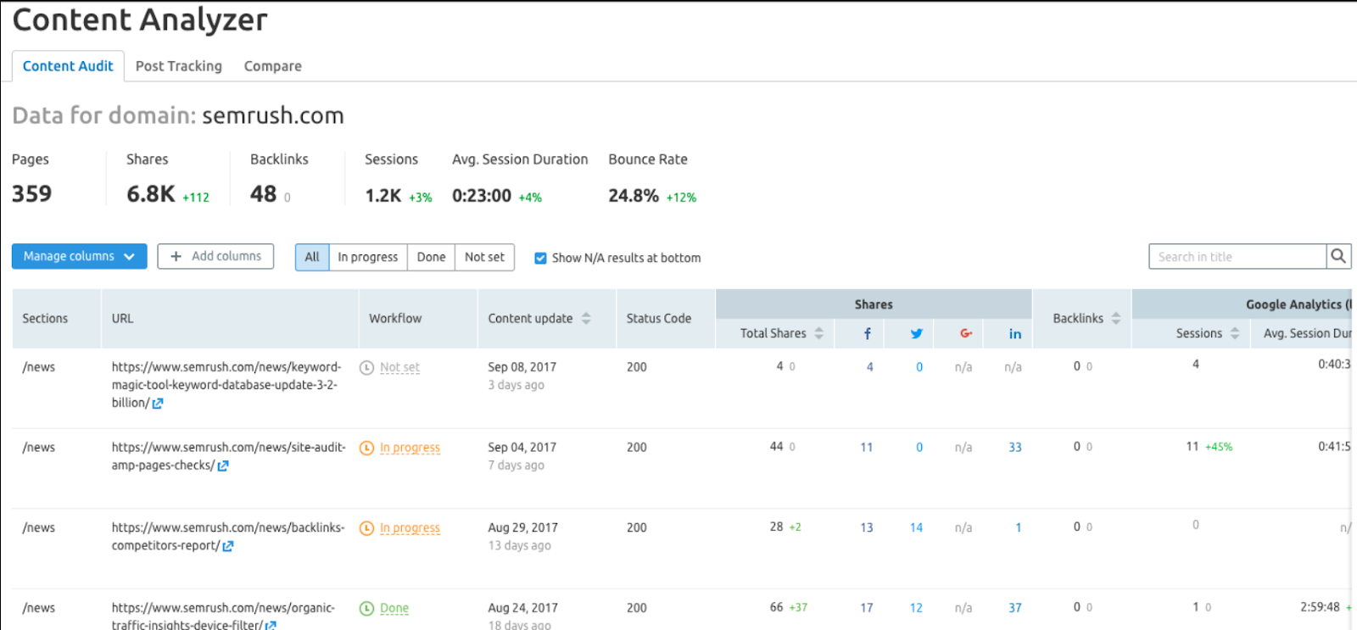Open external link icon for backlinks-competitors-report URL
The height and width of the screenshot is (630, 1357).
[x=228, y=547]
